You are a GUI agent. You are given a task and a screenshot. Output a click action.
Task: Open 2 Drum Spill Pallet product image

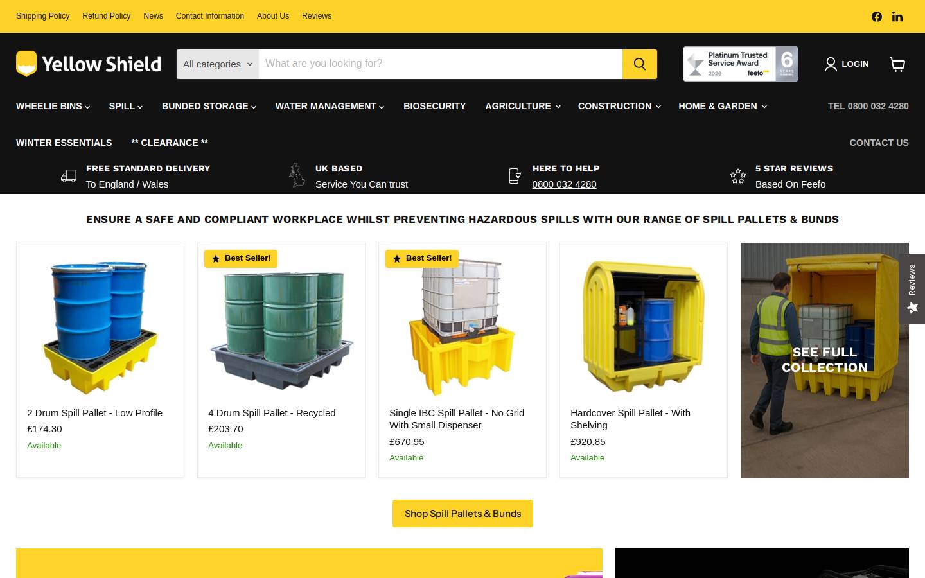[100, 326]
